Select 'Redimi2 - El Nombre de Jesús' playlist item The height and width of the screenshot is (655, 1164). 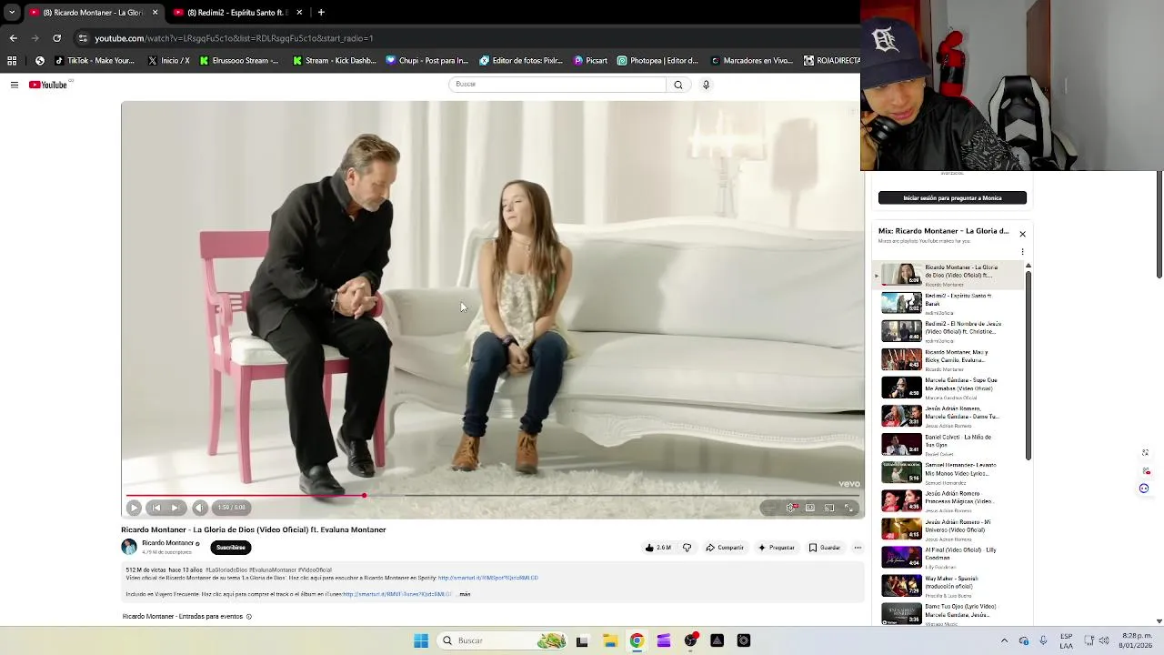point(950,331)
